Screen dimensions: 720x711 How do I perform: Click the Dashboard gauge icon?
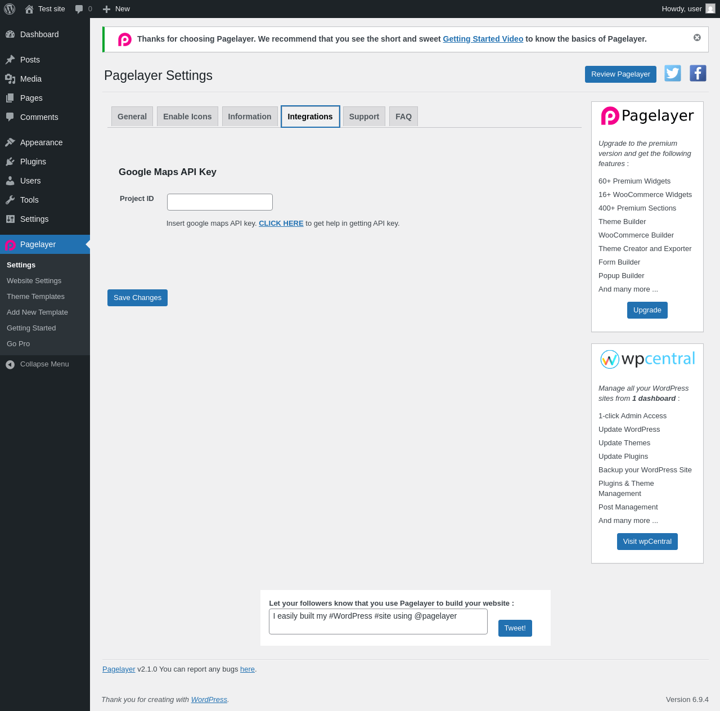(x=10, y=34)
